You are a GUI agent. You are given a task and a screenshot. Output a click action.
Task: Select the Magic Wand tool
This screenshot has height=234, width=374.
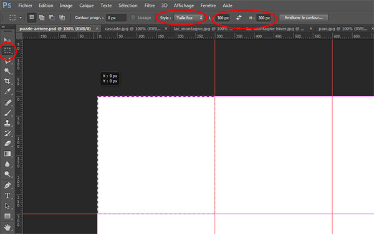point(7,71)
